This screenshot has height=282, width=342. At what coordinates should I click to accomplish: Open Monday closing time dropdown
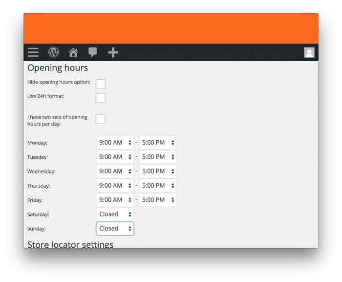click(x=158, y=143)
